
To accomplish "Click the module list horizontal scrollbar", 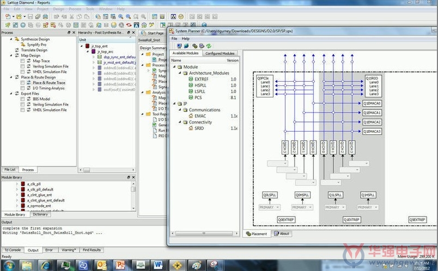I will (204, 233).
